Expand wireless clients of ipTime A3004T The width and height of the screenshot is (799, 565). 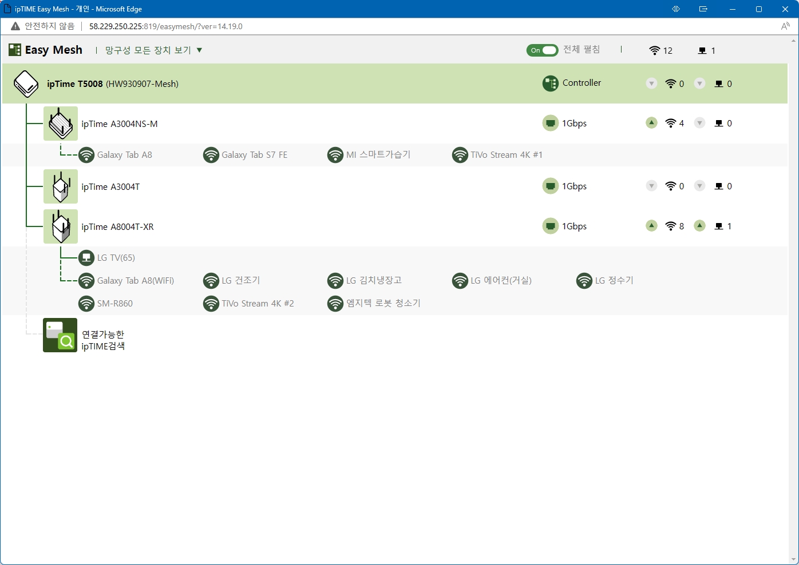click(x=651, y=186)
